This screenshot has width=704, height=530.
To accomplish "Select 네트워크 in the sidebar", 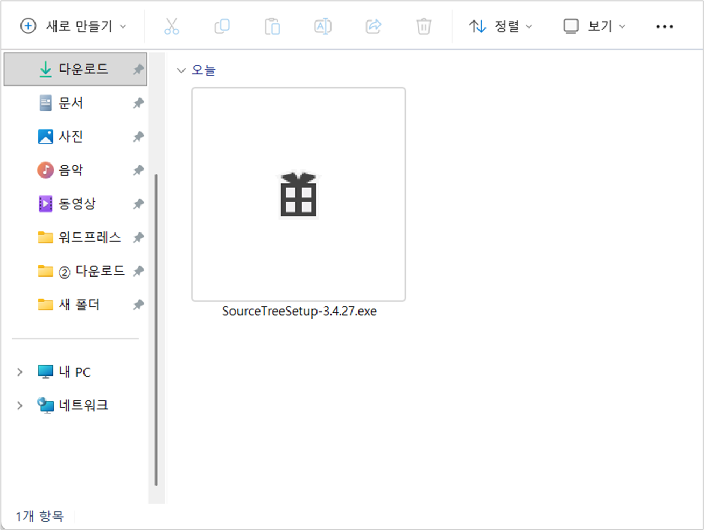I will [73, 405].
